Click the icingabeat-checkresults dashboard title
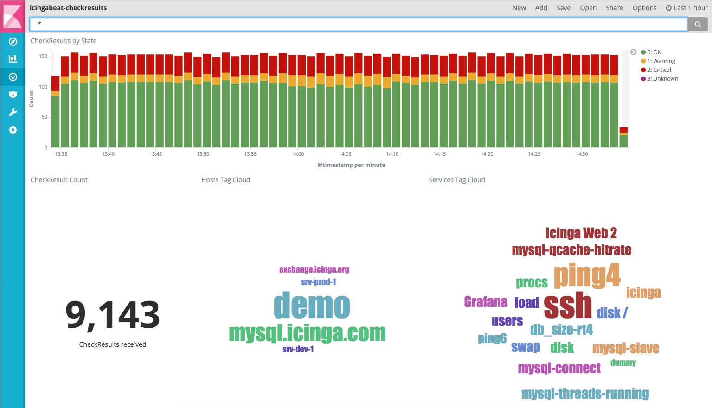712x408 pixels. (68, 8)
